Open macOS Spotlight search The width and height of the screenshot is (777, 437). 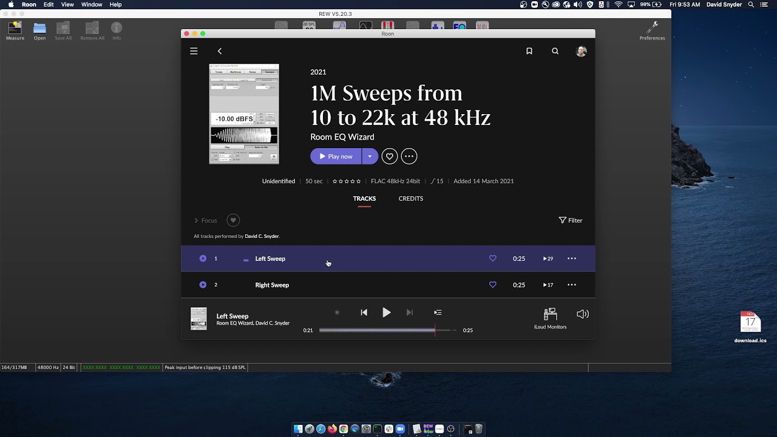[x=752, y=4]
